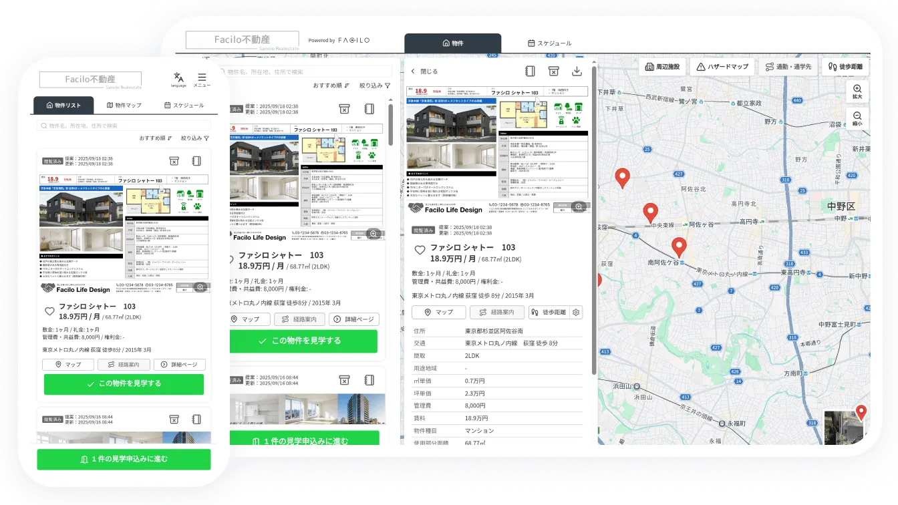898x505 pixels.
Task: Select the northernmost map pin above 阿佐谷北
Action: click(623, 178)
